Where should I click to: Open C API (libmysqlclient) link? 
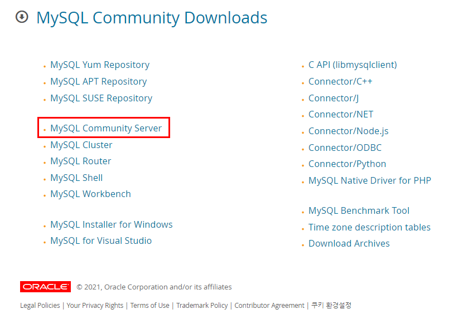click(x=353, y=65)
